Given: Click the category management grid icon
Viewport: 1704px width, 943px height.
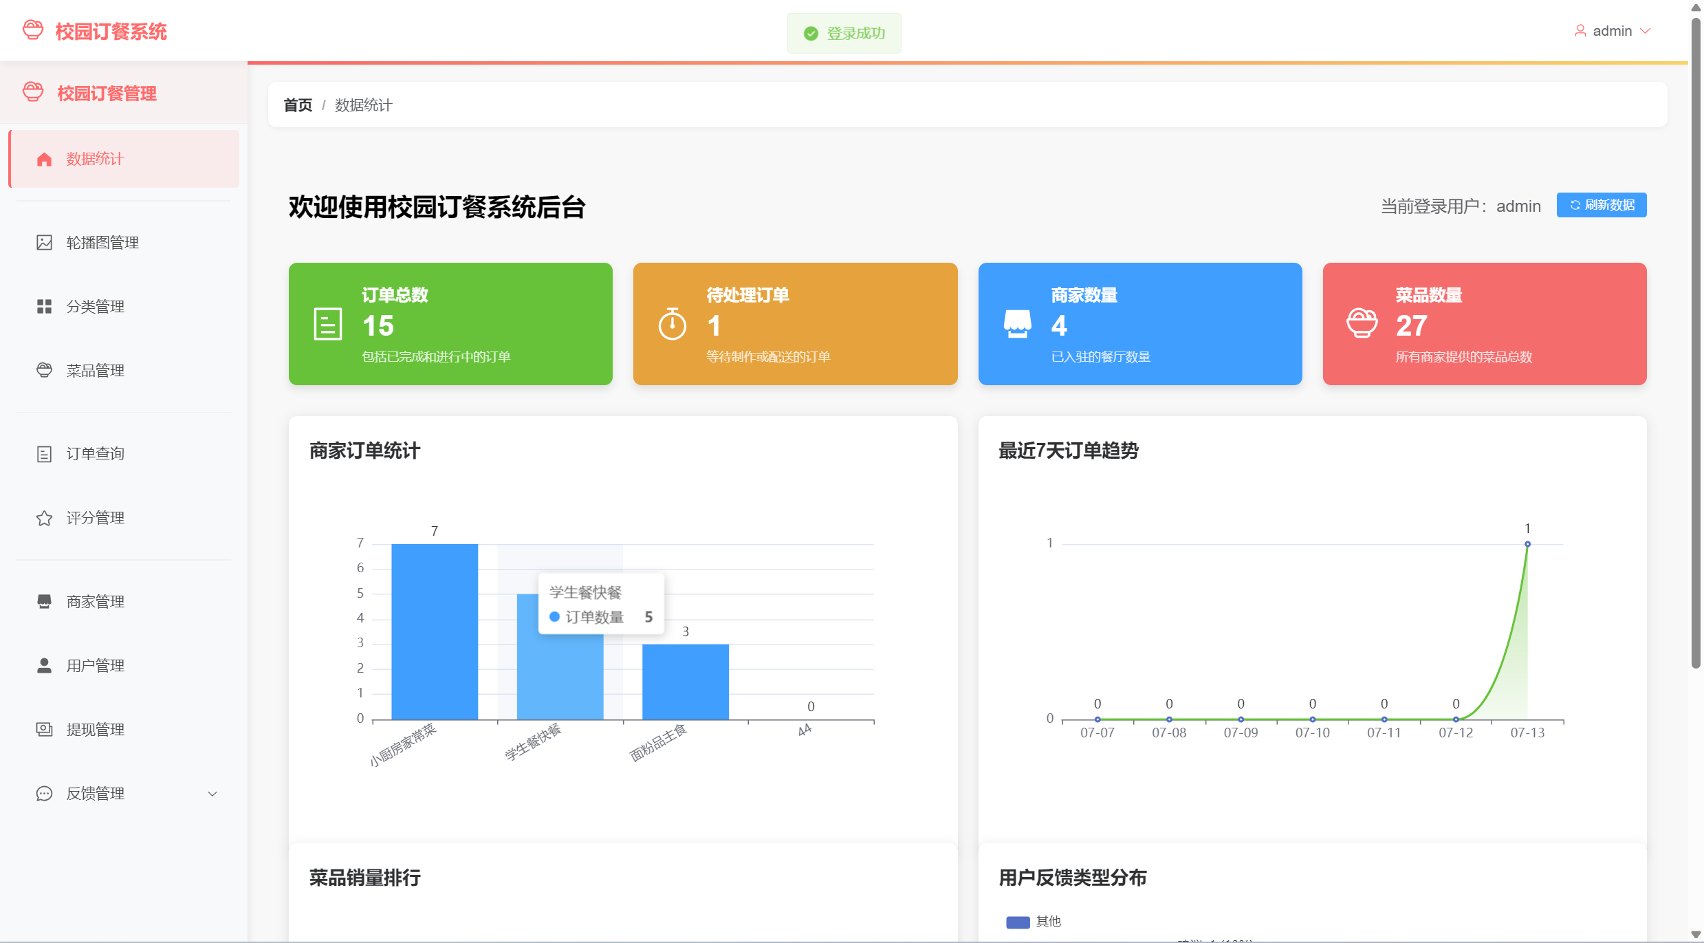Looking at the screenshot, I should tap(44, 306).
